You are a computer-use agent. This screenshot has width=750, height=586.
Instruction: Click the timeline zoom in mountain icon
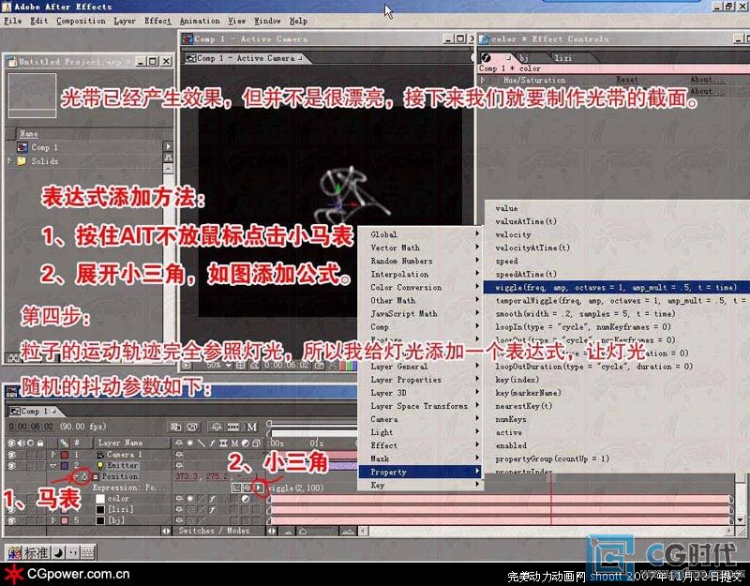[x=348, y=531]
